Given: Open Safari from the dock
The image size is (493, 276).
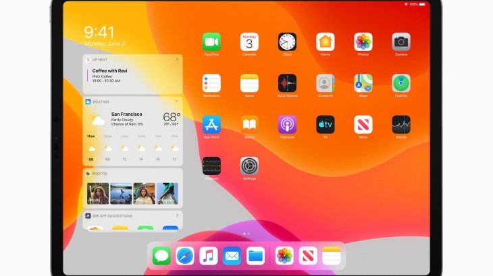Looking at the screenshot, I should 185,256.
